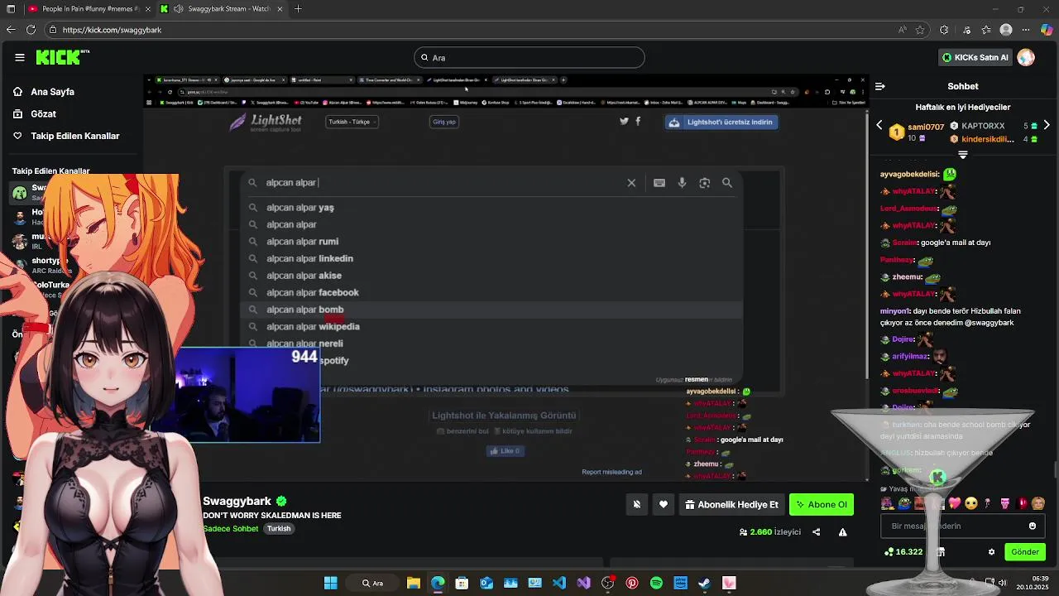Screen dimensions: 1059x596
Task: Open on-screen keyboard icon in search box
Action: tap(659, 183)
